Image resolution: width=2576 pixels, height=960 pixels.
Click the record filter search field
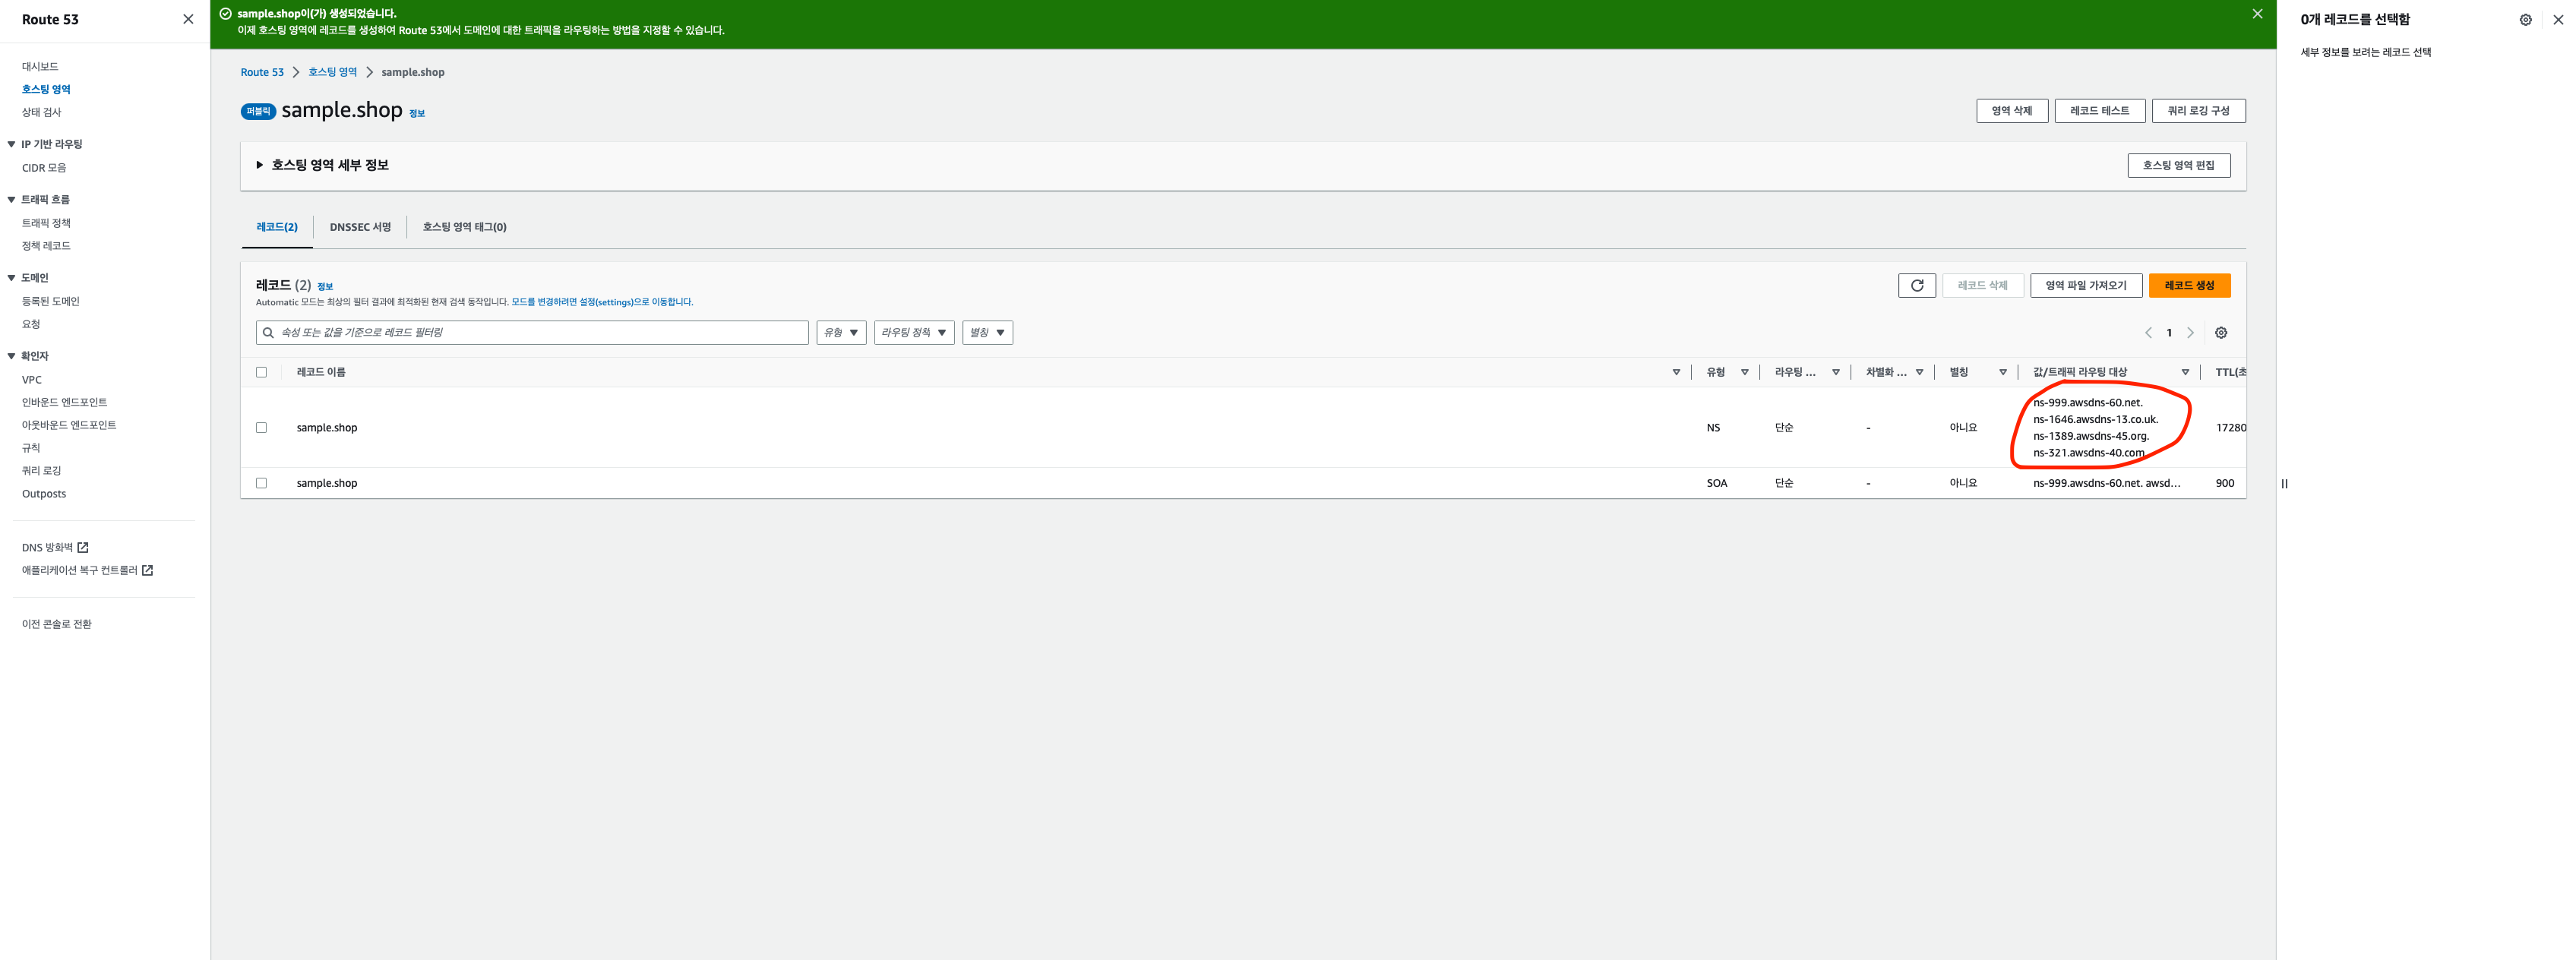pos(540,333)
